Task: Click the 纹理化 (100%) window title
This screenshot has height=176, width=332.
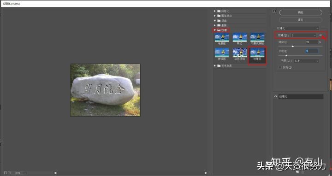Action: pyautogui.click(x=11, y=4)
